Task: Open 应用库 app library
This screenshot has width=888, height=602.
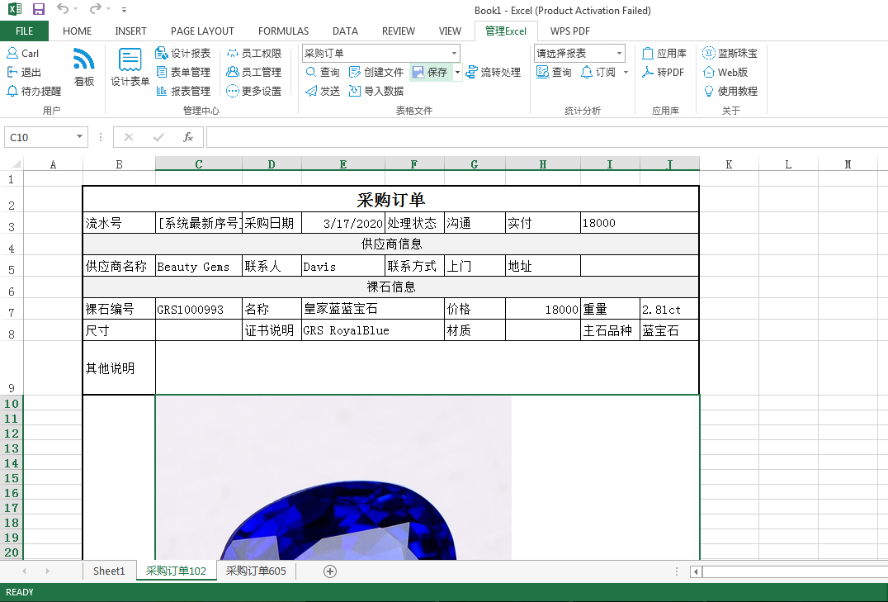Action: (x=664, y=54)
